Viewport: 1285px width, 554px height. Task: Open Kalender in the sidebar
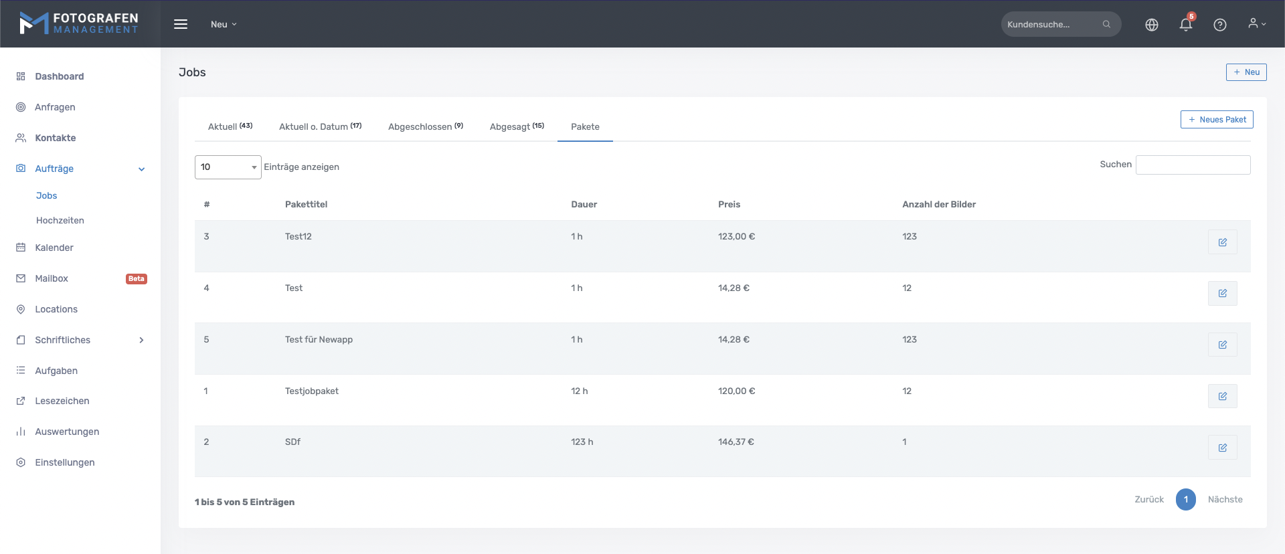(x=54, y=248)
